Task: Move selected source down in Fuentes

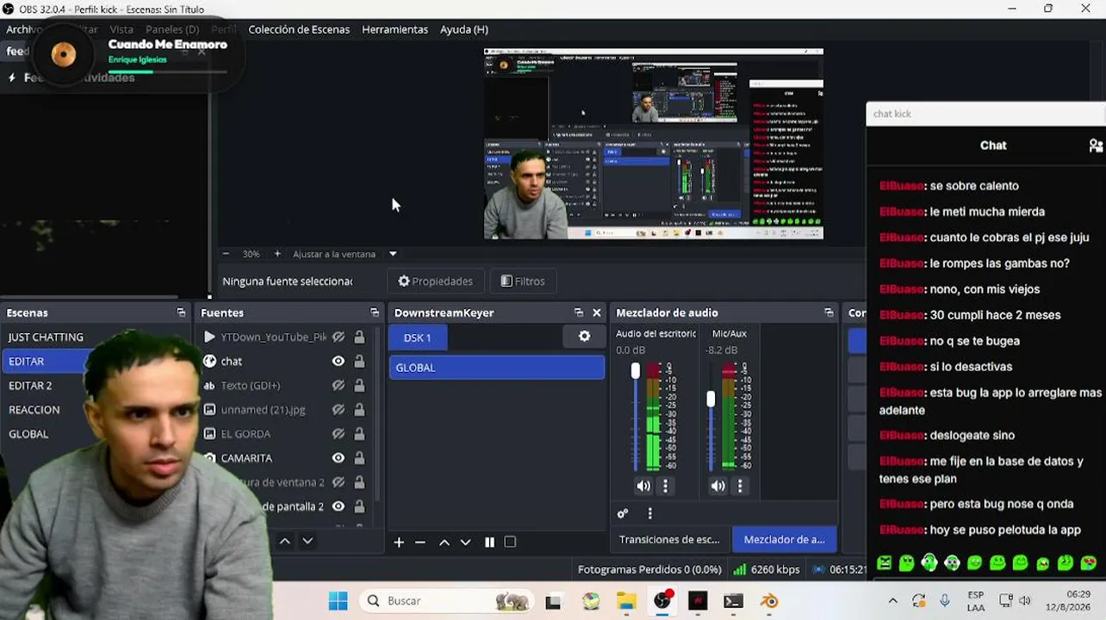Action: point(308,541)
